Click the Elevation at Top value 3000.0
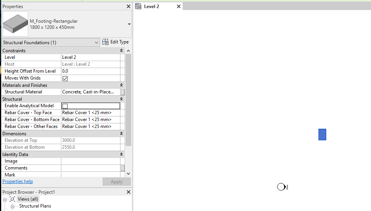 [x=91, y=140]
